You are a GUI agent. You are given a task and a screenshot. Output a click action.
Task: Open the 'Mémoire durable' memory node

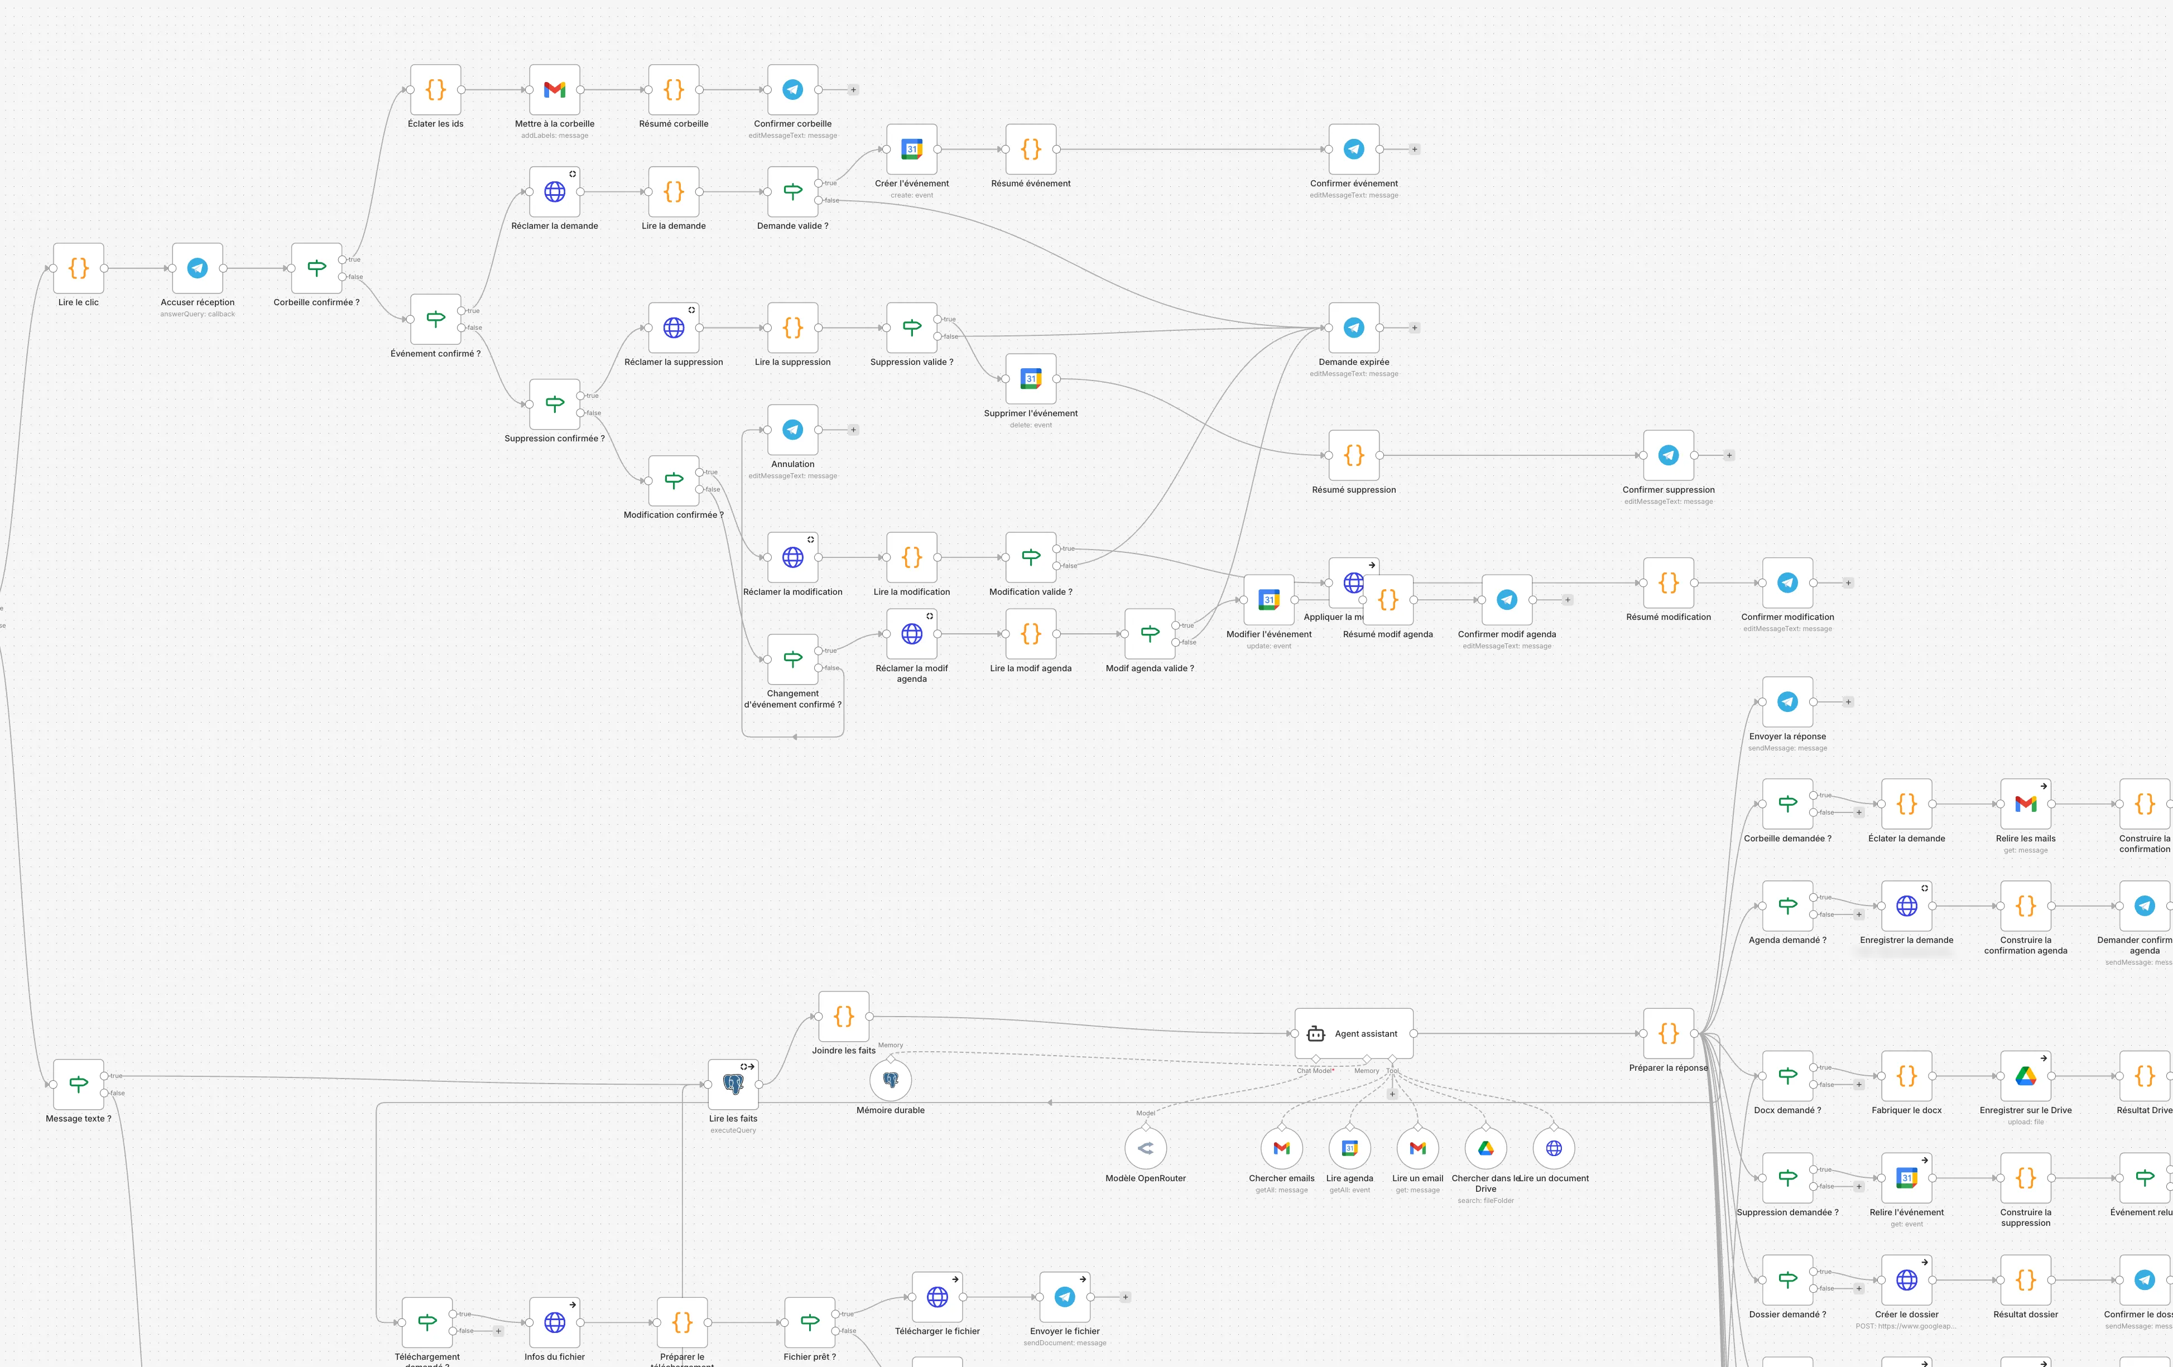tap(891, 1079)
